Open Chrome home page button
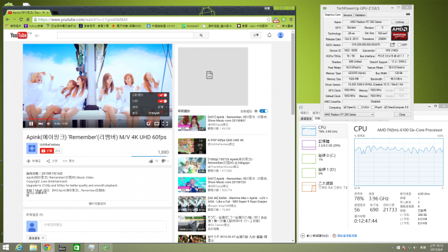The image size is (448, 252). [28, 19]
